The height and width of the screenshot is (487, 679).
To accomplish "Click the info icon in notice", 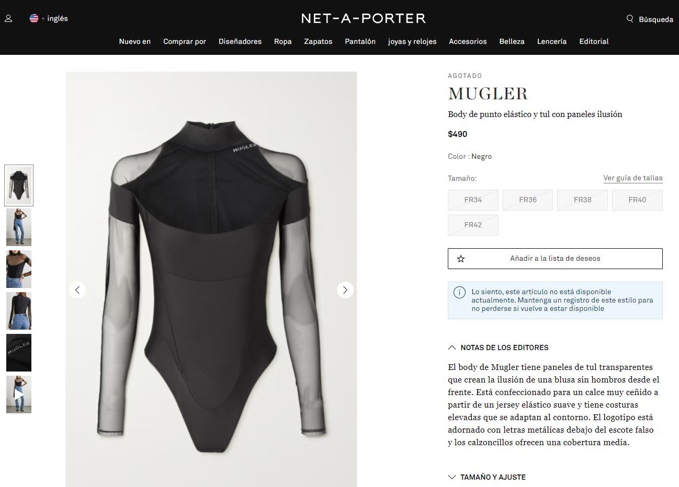I will click(459, 292).
